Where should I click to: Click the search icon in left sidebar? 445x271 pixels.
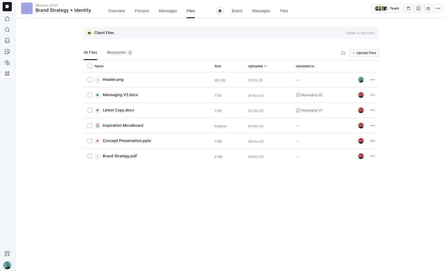tap(7, 30)
